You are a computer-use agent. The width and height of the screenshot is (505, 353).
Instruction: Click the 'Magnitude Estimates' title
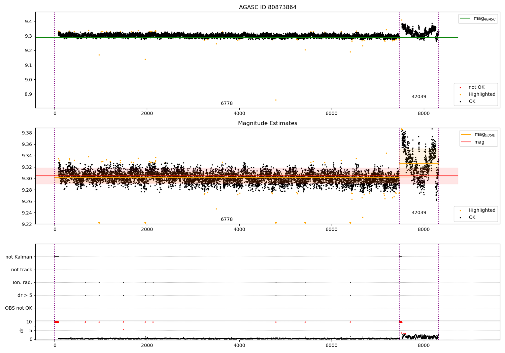click(268, 123)
